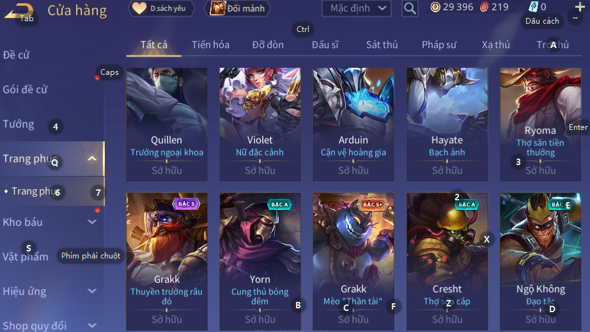Open the Mặc định sort dropdown
The height and width of the screenshot is (332, 590).
[356, 8]
